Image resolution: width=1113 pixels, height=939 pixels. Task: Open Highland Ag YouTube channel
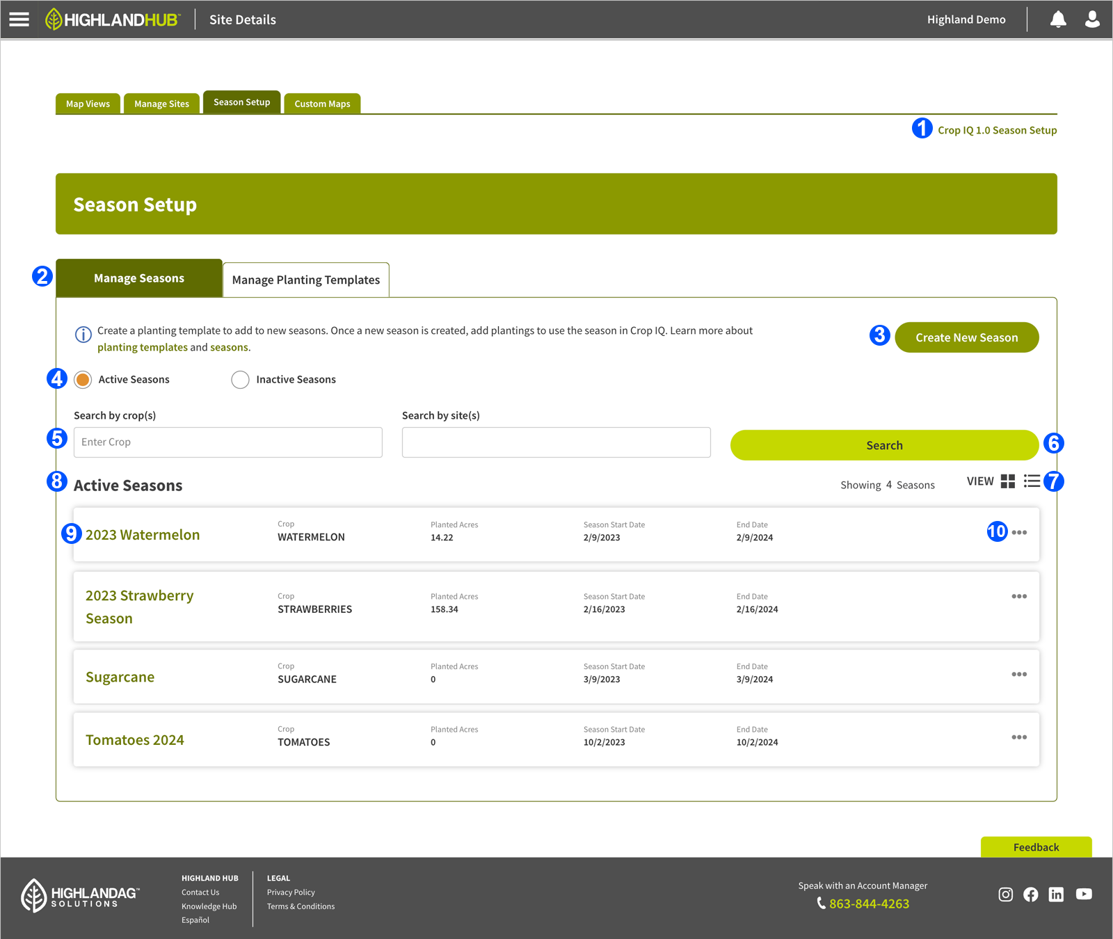[x=1083, y=894]
